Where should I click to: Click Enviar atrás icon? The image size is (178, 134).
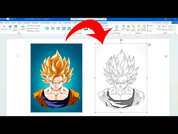pyautogui.click(x=139, y=27)
